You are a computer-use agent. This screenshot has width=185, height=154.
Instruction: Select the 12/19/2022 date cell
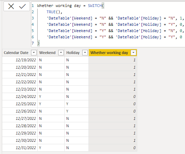click(x=20, y=60)
